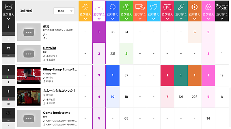231x129 pixels.
Task: Sort by streaming column 並び替え
Action: click(113, 14)
